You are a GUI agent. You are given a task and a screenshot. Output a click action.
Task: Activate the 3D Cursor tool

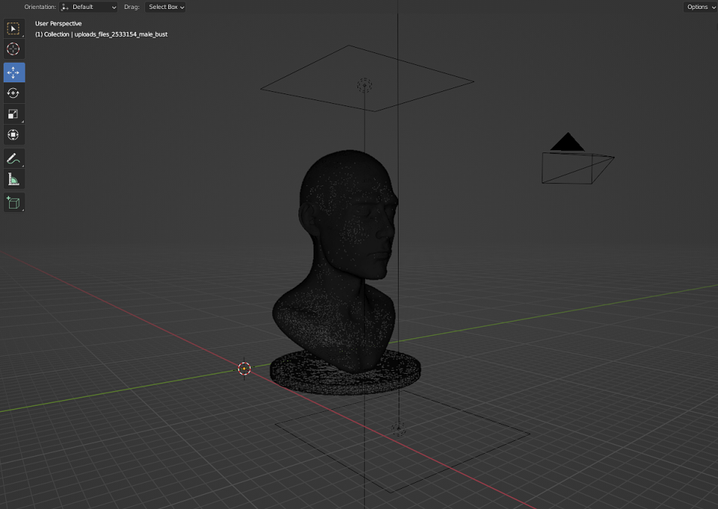click(x=13, y=49)
